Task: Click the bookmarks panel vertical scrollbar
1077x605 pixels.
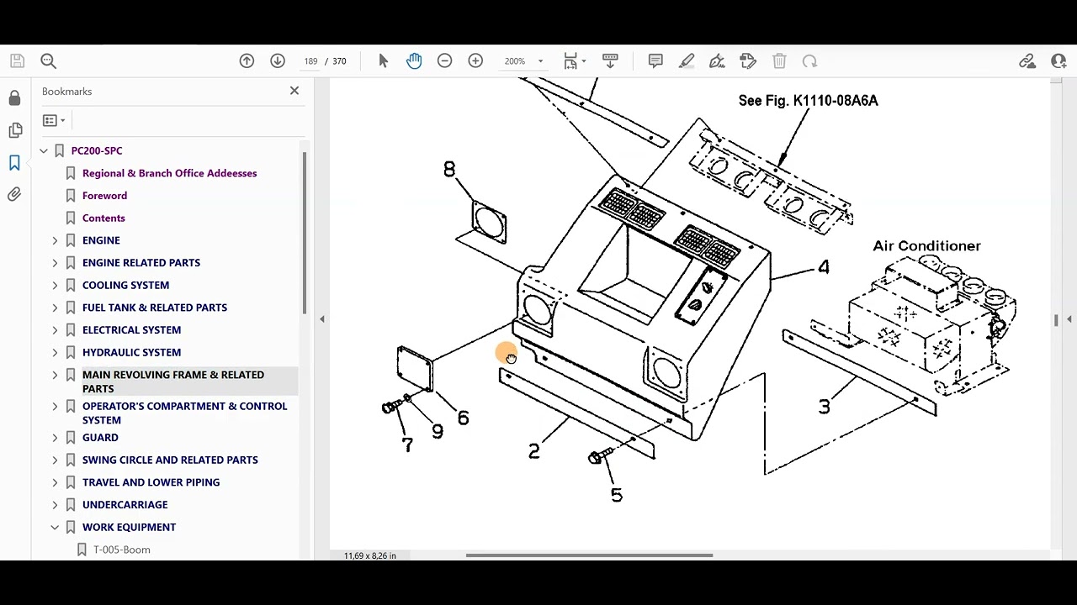Action: pyautogui.click(x=305, y=234)
